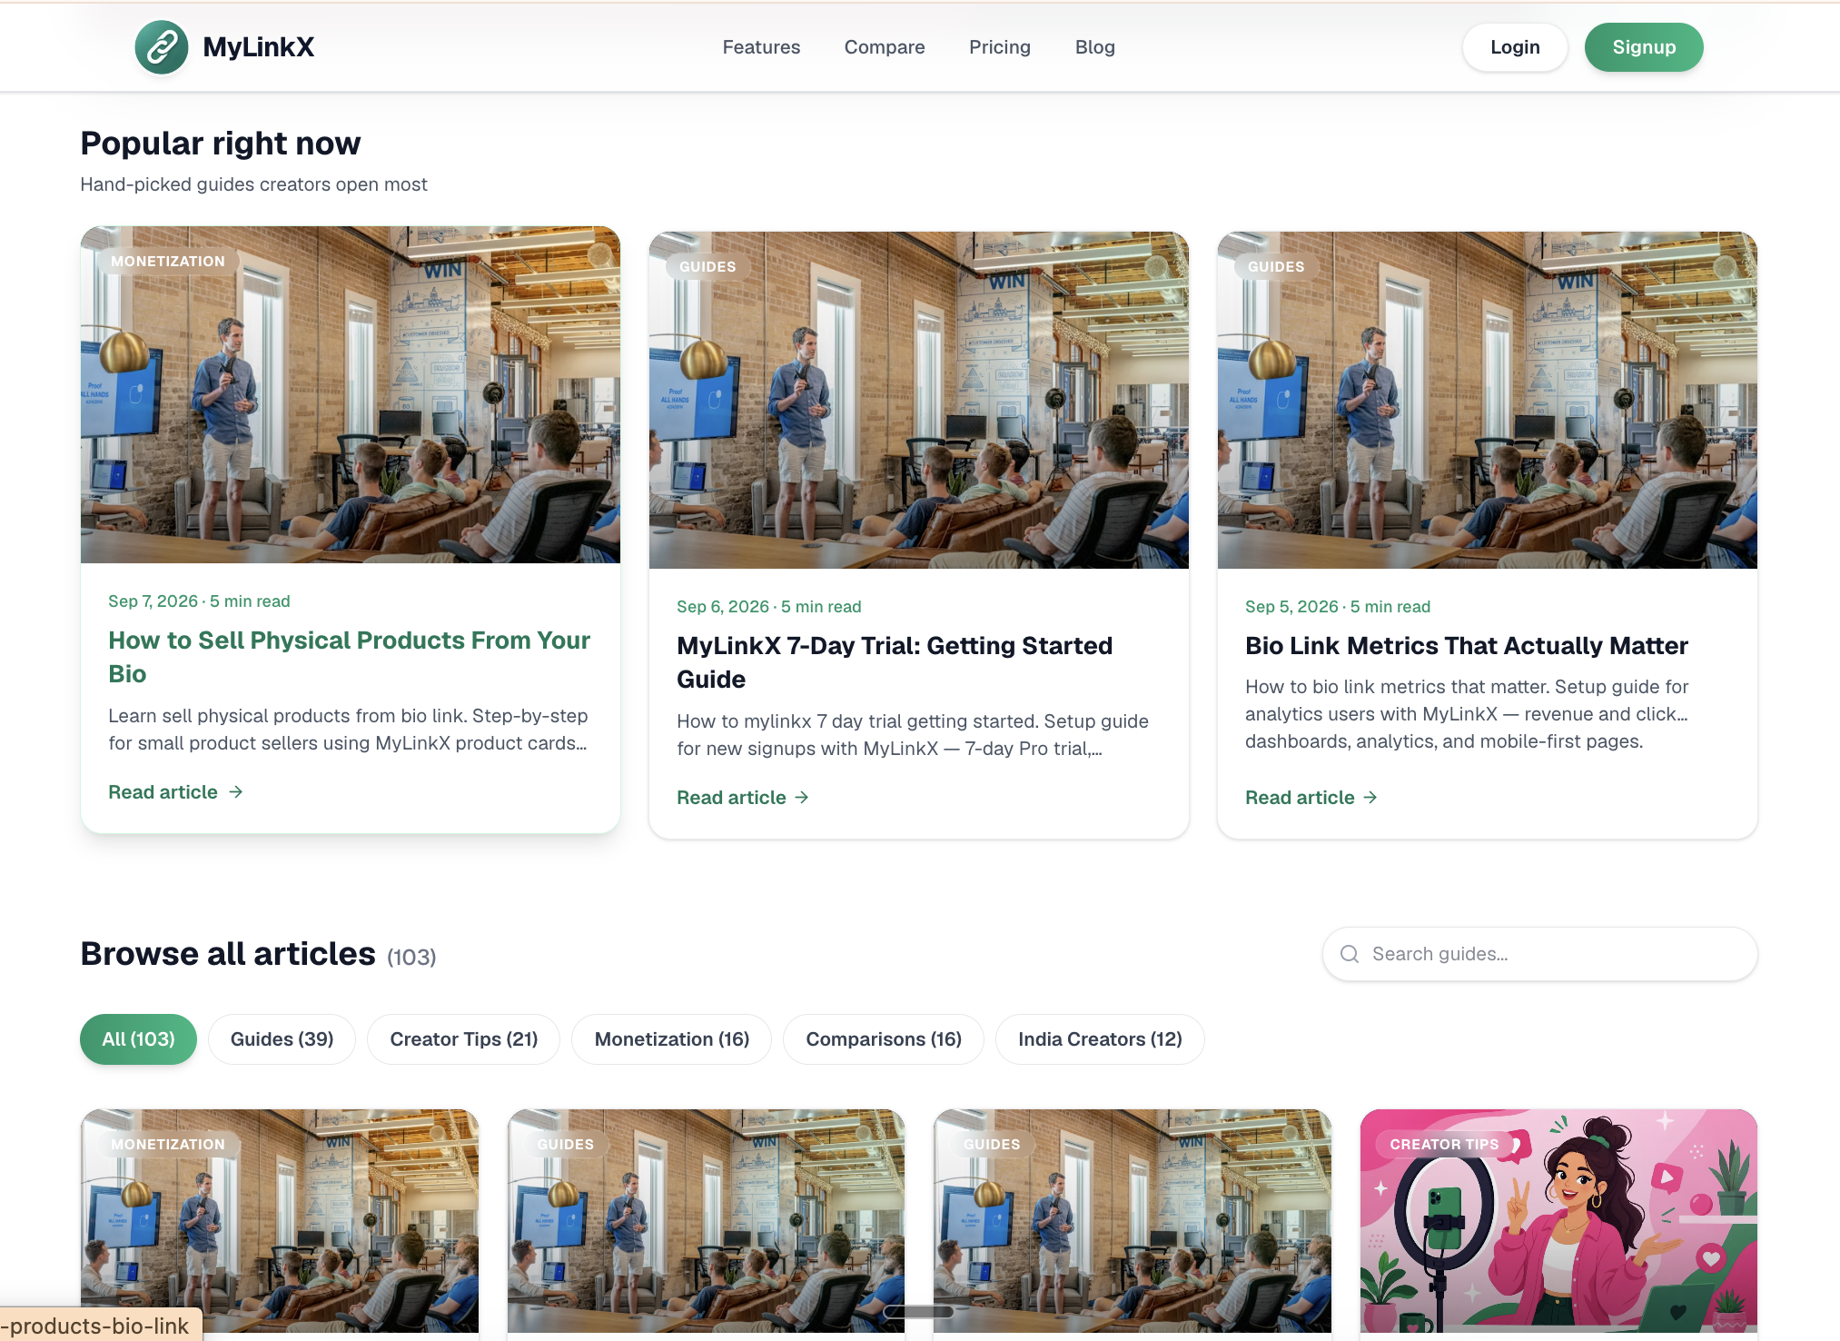Select the All (103) filter tab
Image resolution: width=1840 pixels, height=1341 pixels.
pos(138,1039)
